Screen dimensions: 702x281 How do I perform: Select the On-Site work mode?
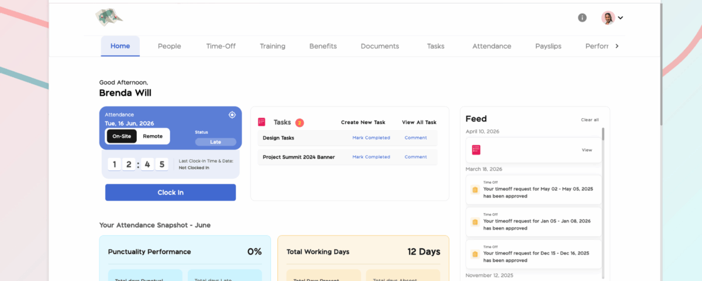pyautogui.click(x=122, y=136)
